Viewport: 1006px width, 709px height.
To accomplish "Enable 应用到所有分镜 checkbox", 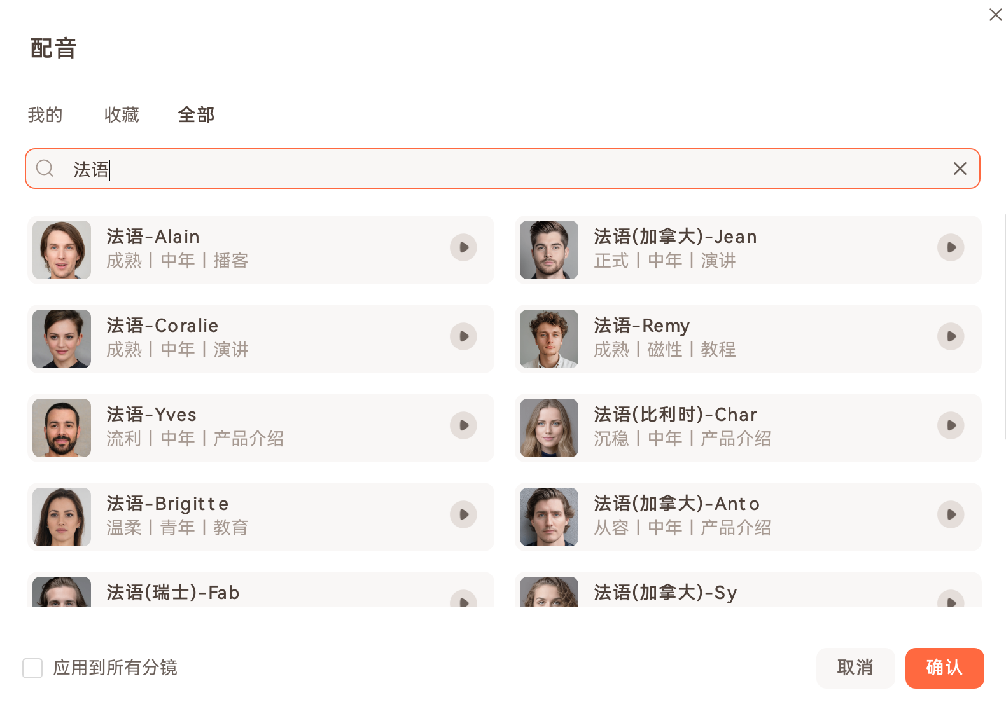I will click(32, 668).
